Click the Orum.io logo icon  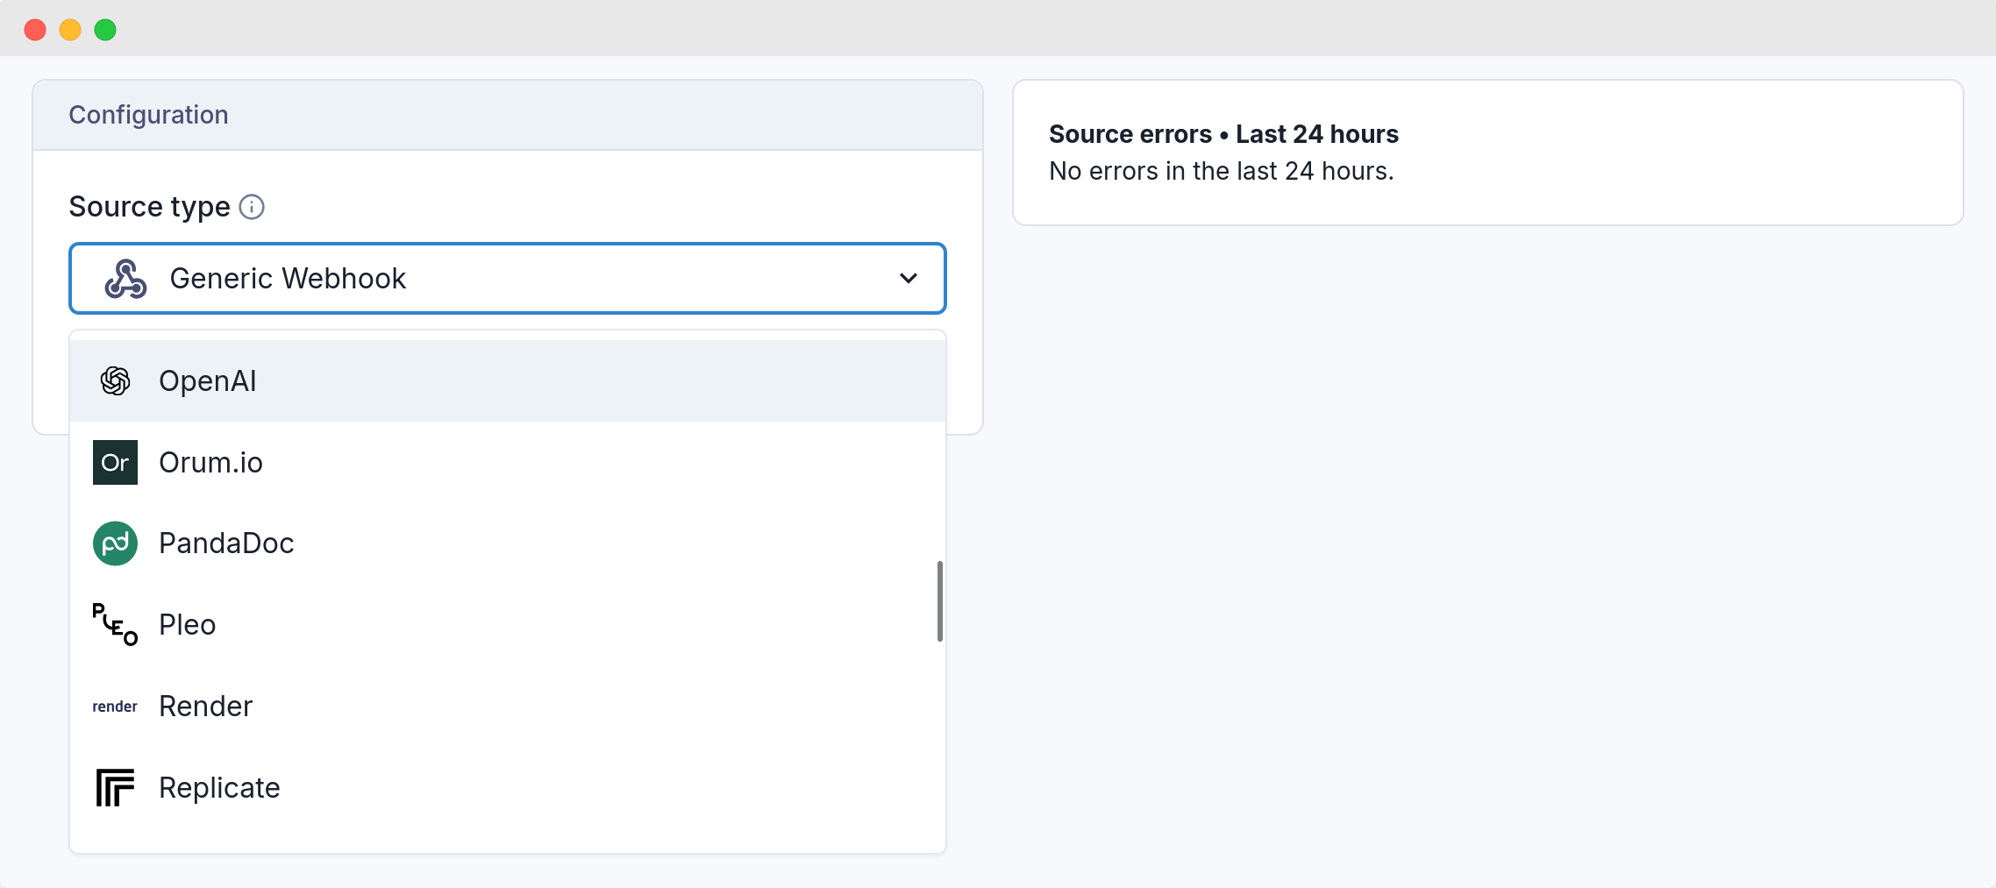[114, 462]
